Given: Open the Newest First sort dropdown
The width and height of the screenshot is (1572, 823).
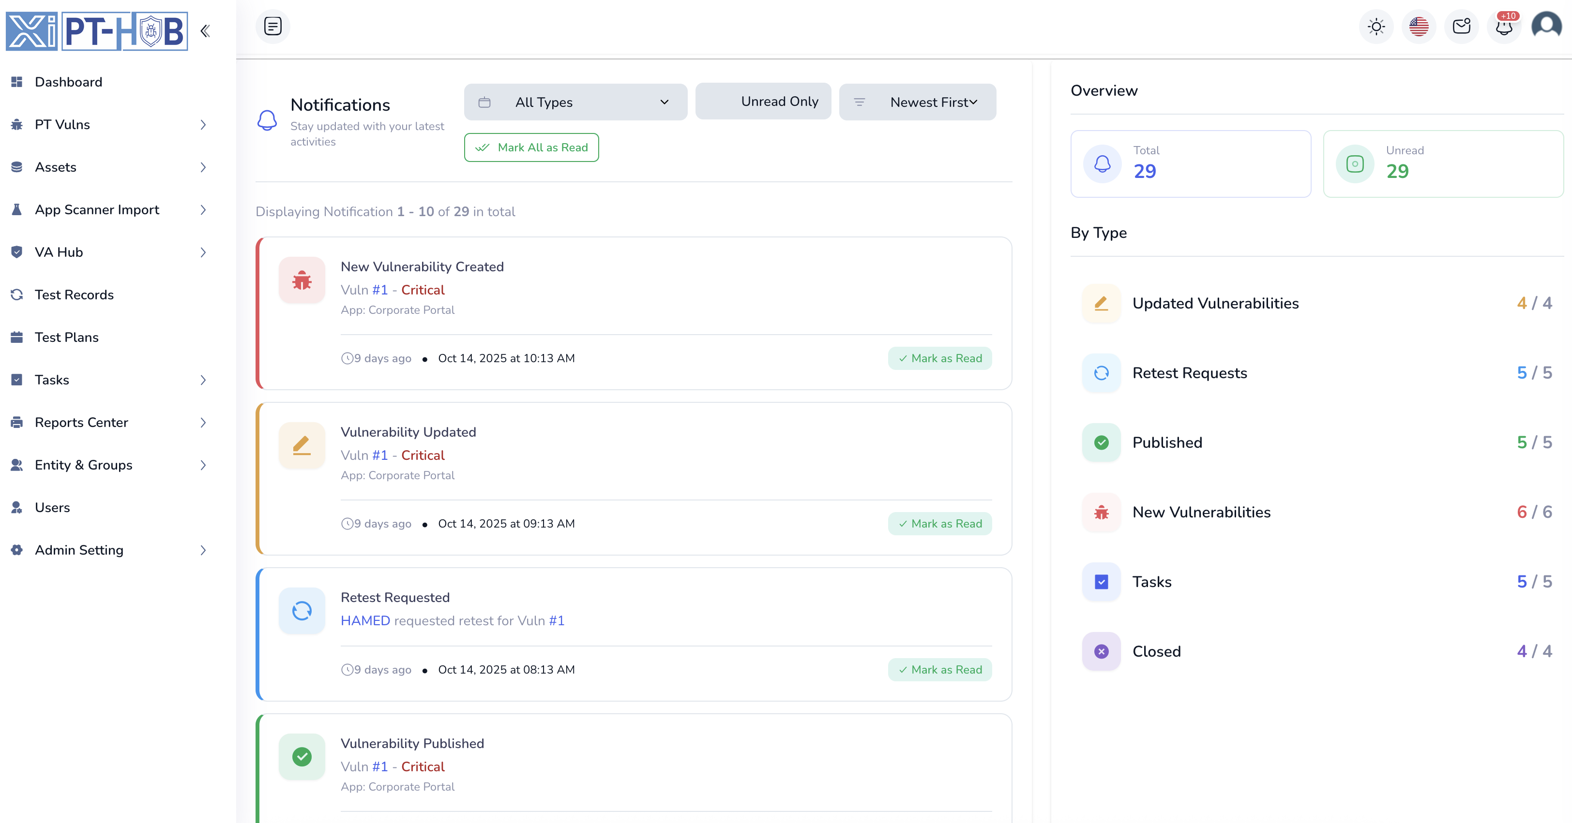Looking at the screenshot, I should pos(917,103).
